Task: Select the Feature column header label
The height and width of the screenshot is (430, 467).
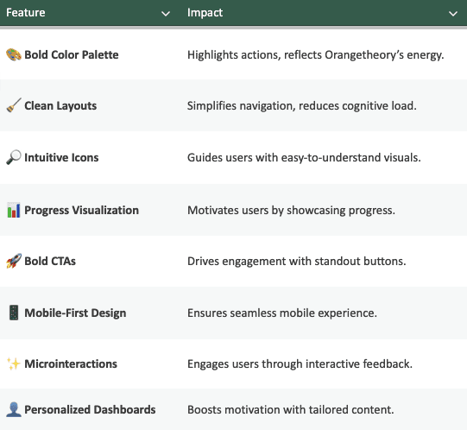Action: (x=26, y=12)
